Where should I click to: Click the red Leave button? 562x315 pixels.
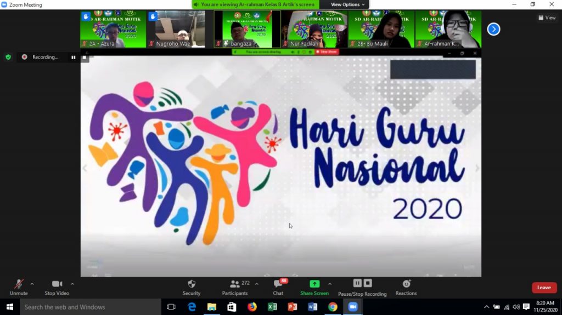point(544,288)
